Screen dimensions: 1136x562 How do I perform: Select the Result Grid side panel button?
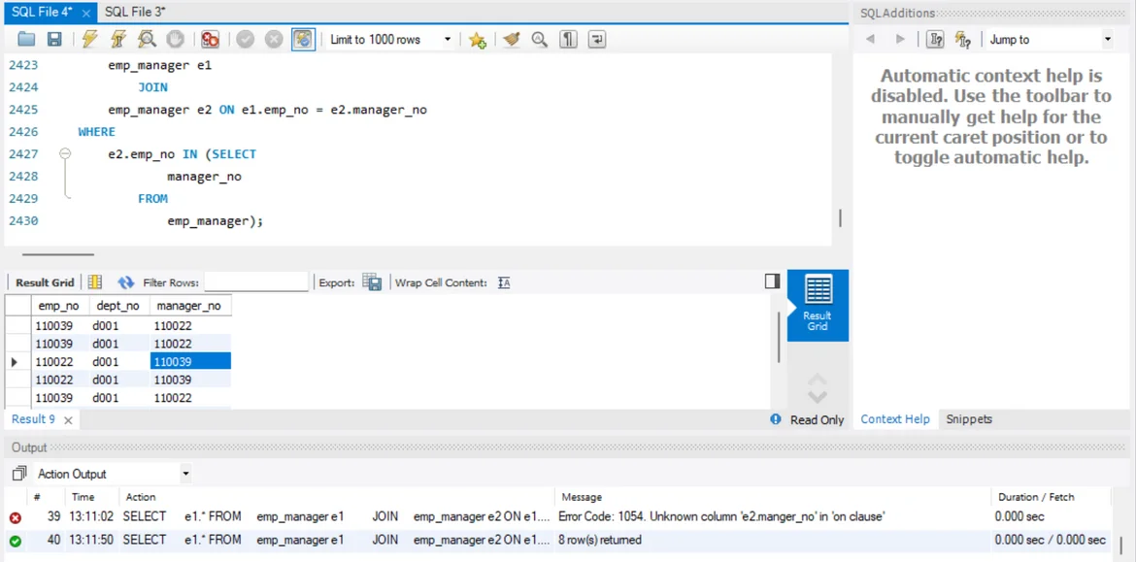(818, 305)
